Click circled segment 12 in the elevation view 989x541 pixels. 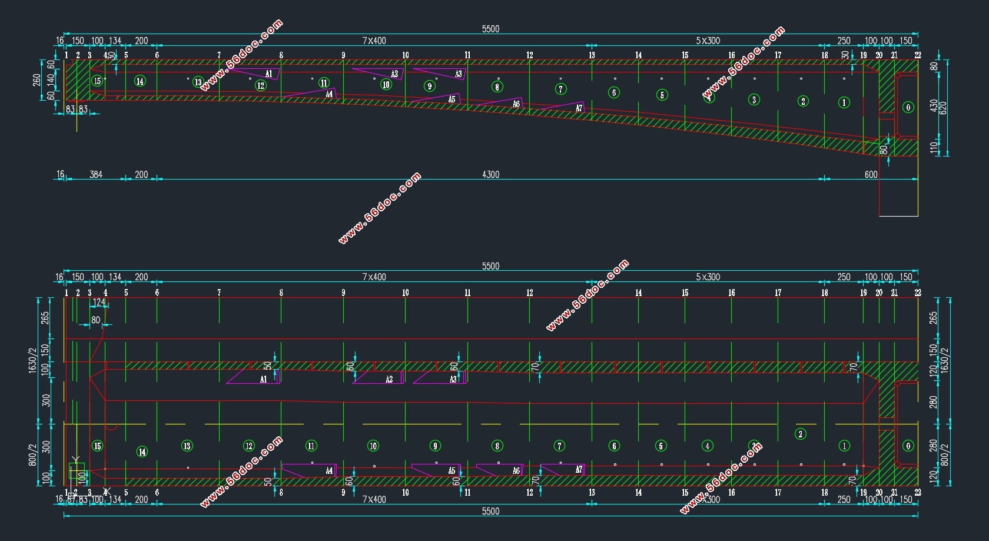(261, 86)
